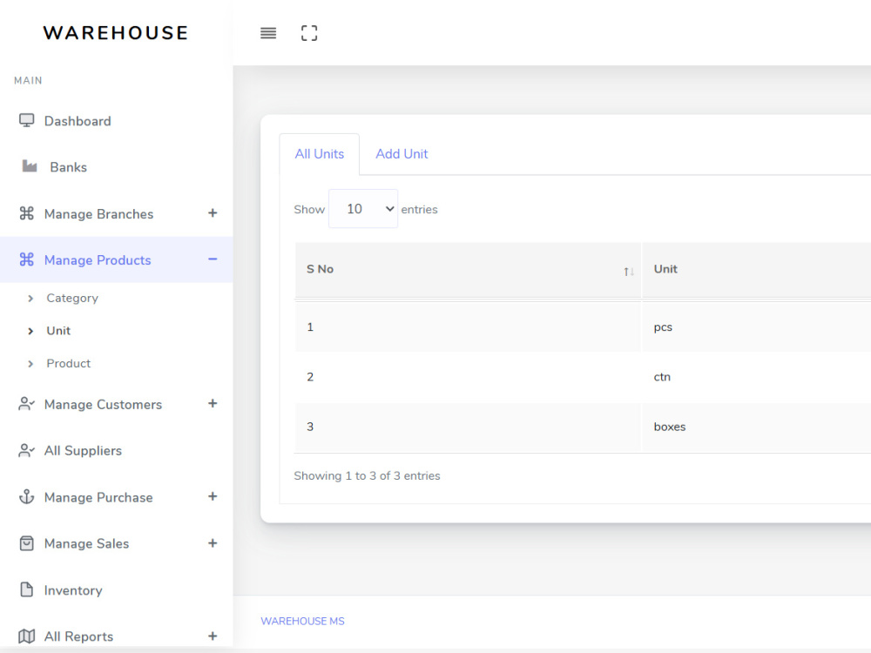This screenshot has width=871, height=653.
Task: Open Dashboard from the sidebar
Action: click(x=78, y=121)
